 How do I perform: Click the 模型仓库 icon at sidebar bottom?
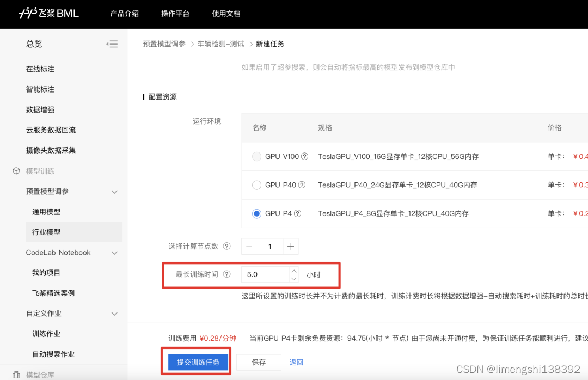pyautogui.click(x=15, y=376)
